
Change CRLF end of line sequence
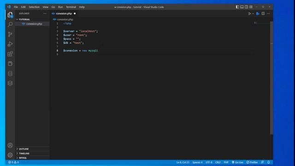(x=218, y=162)
